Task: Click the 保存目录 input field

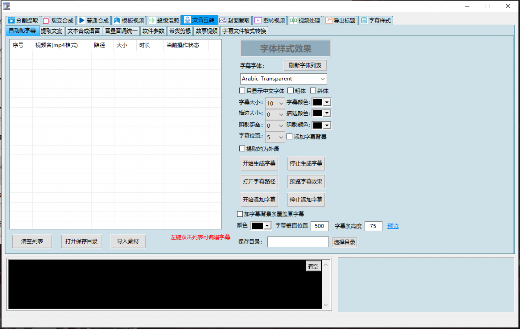Action: (298, 242)
